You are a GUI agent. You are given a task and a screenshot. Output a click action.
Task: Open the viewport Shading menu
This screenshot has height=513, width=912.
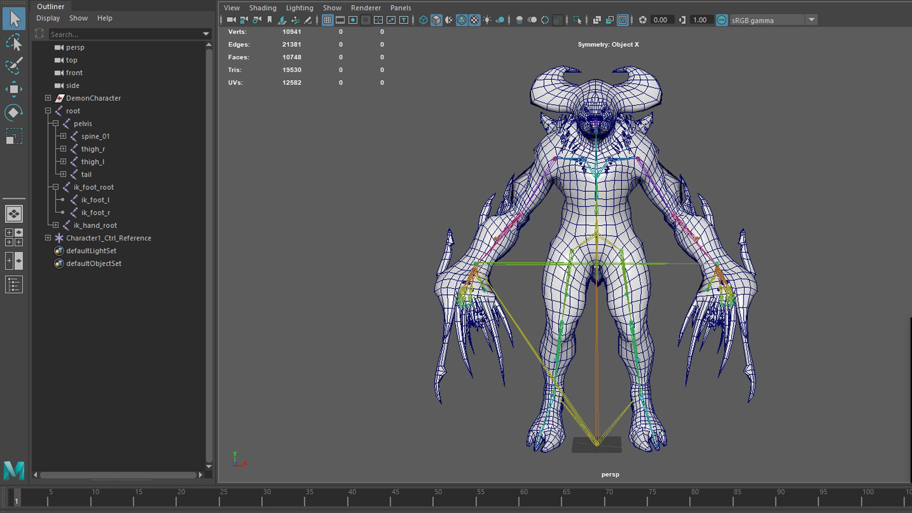[x=263, y=8]
